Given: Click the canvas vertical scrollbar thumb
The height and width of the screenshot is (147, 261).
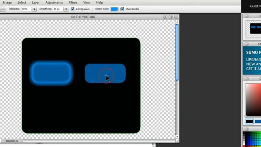Looking at the screenshot, I should coord(177,52).
